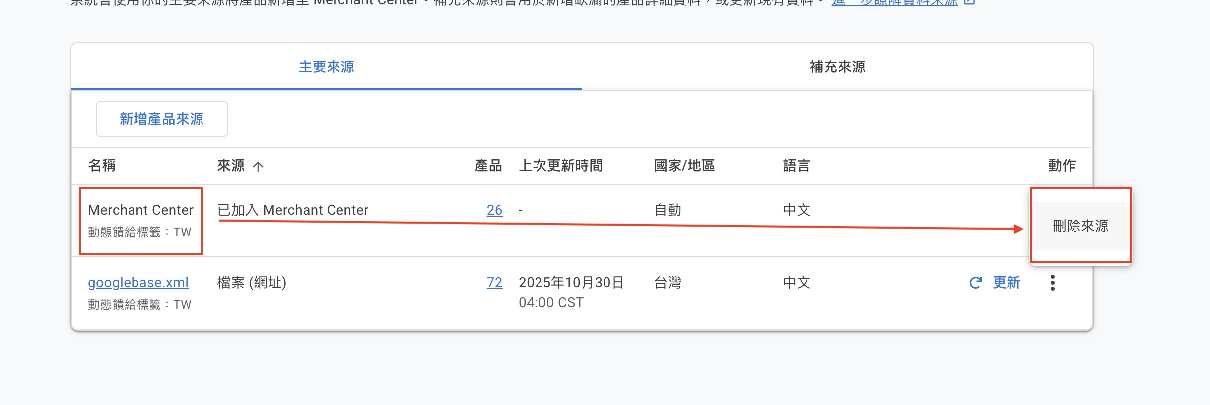Click the sort ascending arrow beside 來源

point(258,167)
